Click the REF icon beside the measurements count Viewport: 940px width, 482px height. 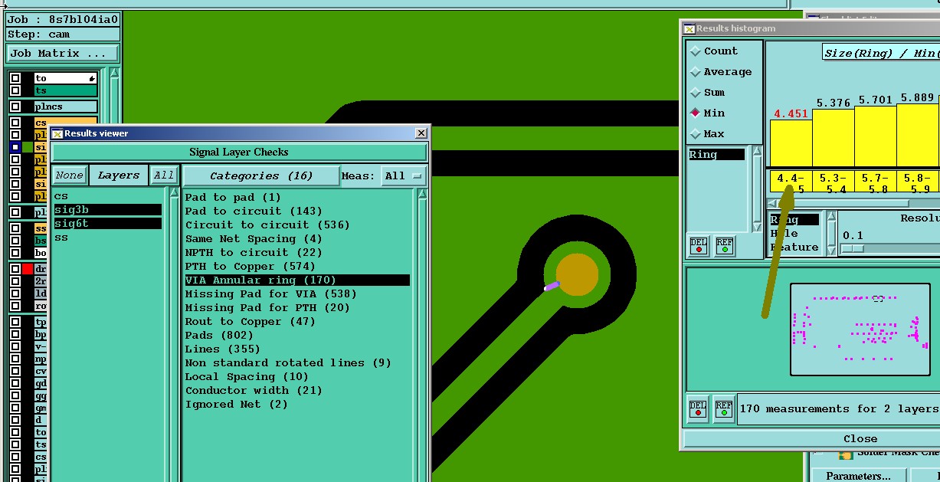(723, 408)
